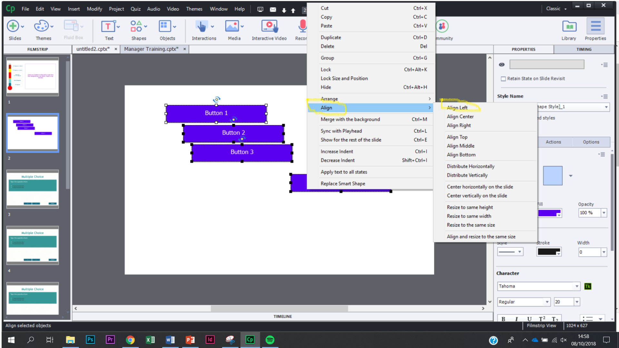Click the Typekit Tk font icon

[588, 286]
